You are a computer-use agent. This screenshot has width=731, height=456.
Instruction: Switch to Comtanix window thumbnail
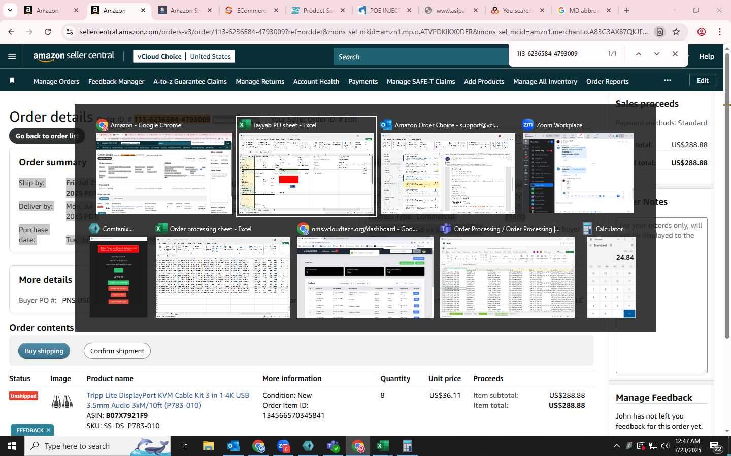click(x=118, y=272)
